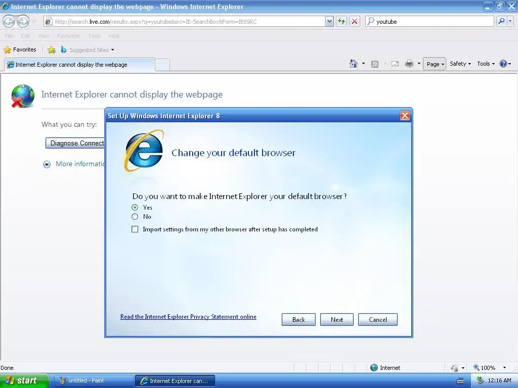This screenshot has width=518, height=388.
Task: Click the search box containing youtube
Action: pyautogui.click(x=429, y=22)
